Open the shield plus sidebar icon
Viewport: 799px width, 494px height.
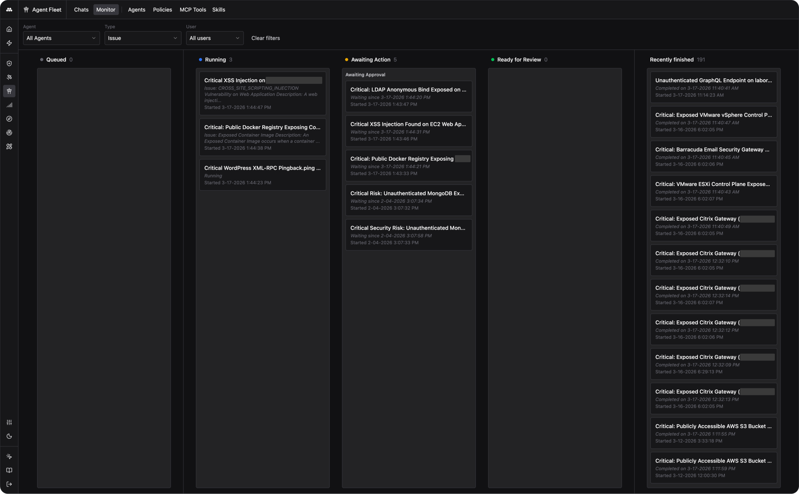9,64
